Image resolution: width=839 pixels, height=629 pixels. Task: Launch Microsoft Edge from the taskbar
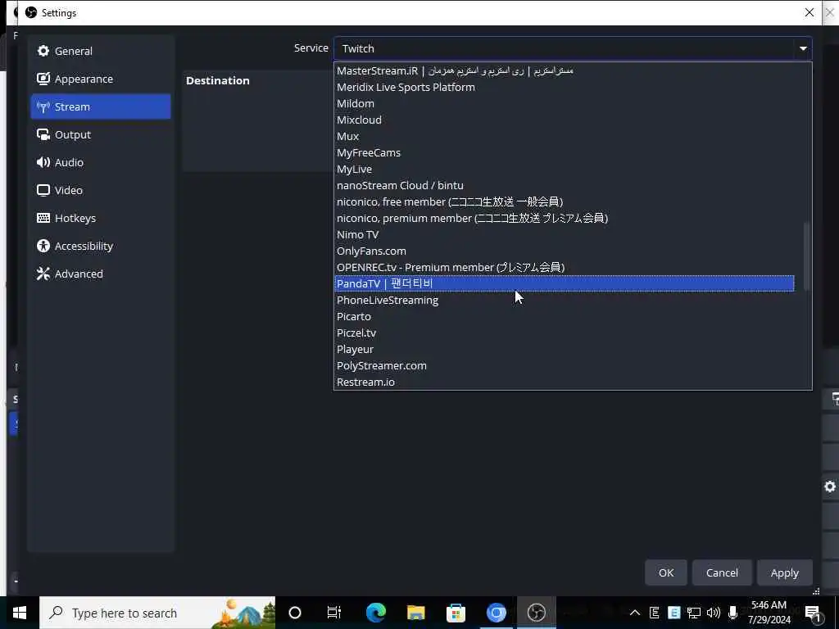[x=375, y=613]
